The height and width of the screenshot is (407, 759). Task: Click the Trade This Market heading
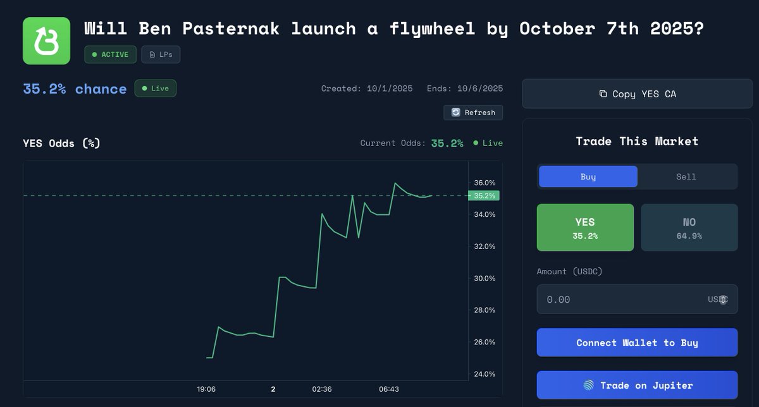[x=637, y=142]
